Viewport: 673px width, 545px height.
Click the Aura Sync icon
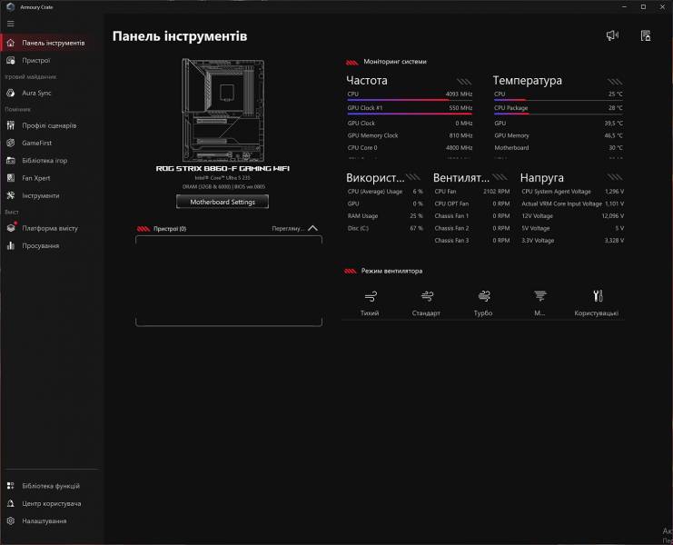click(11, 93)
